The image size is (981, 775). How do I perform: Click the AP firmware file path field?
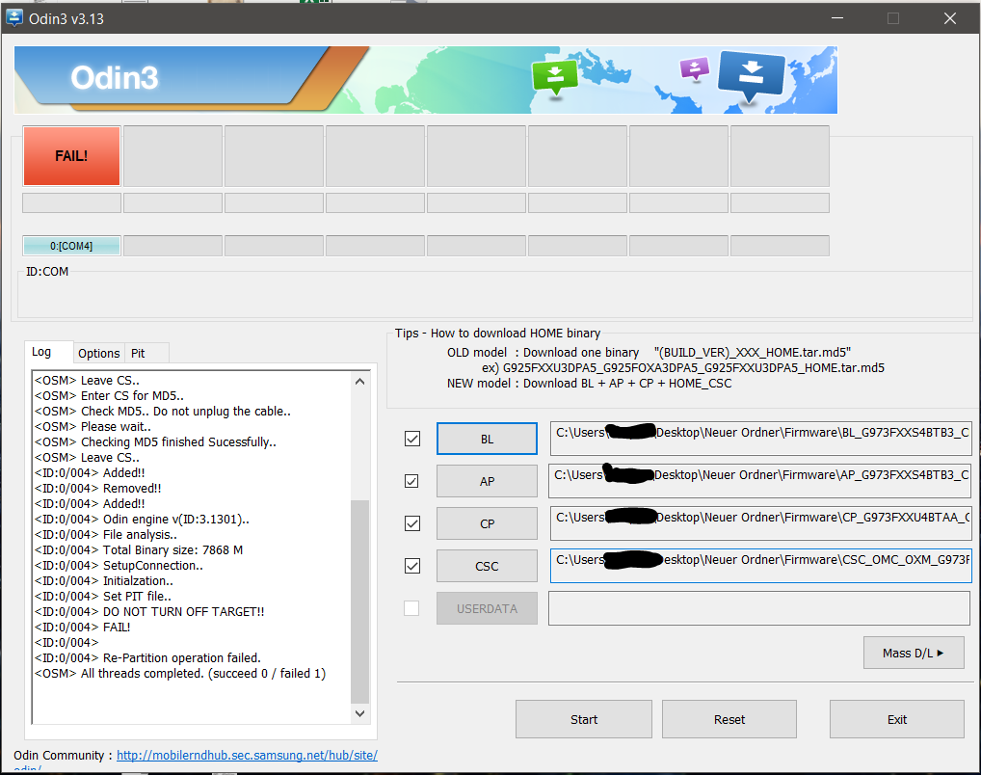(759, 481)
